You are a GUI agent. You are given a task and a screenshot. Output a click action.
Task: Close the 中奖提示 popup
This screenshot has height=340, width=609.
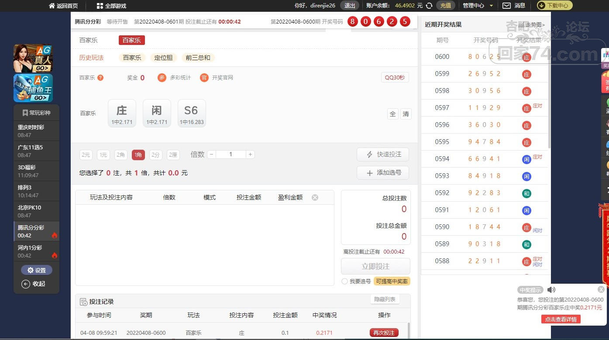click(601, 289)
